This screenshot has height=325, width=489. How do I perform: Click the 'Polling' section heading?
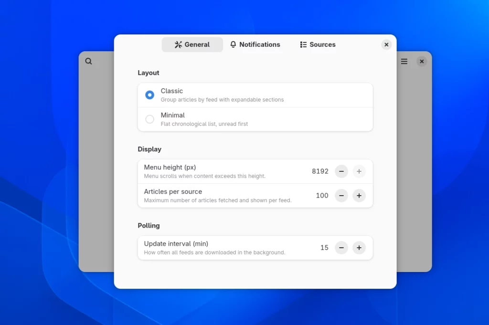point(149,225)
